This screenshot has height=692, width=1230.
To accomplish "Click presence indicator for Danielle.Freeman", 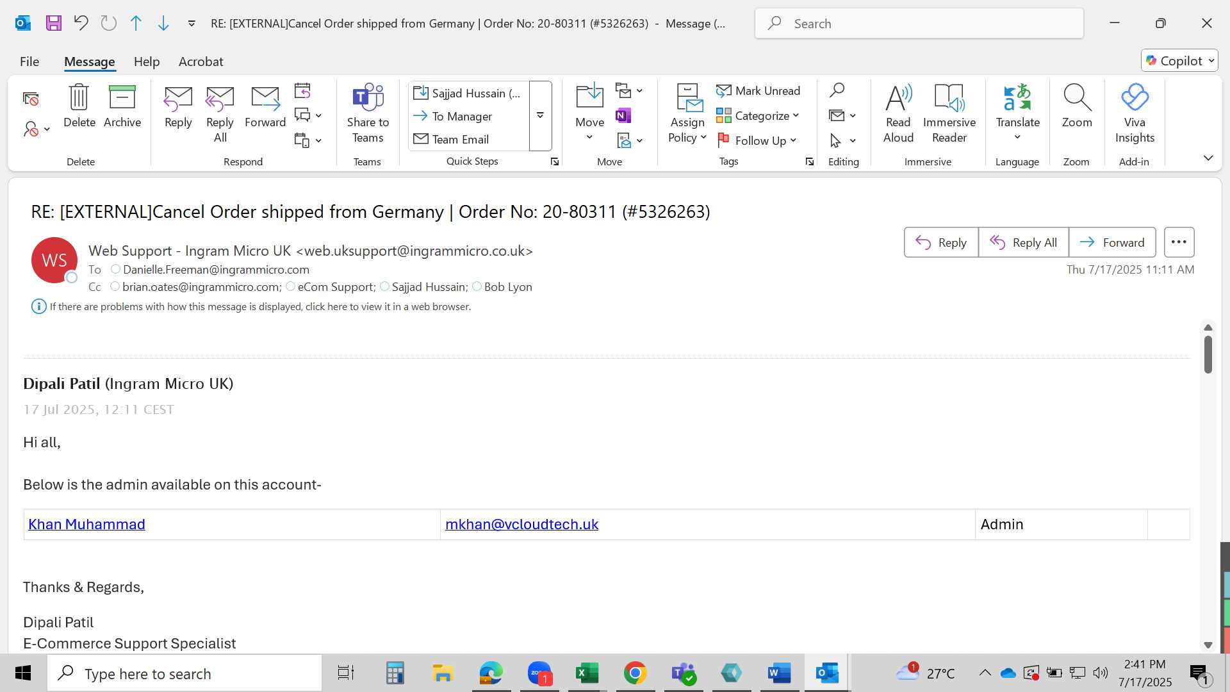I will tap(115, 269).
